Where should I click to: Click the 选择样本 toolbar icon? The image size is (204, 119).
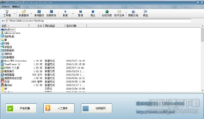(51, 12)
